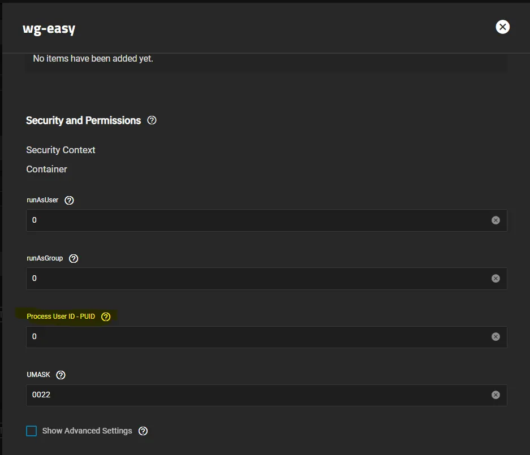View help for the UMASK setting
Screen dimensions: 530x455
61,375
